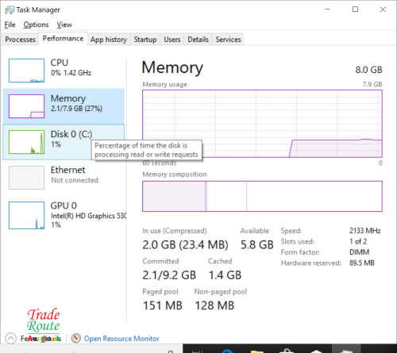Click the Open Resource Monitor link
The image size is (397, 353).
point(121,339)
